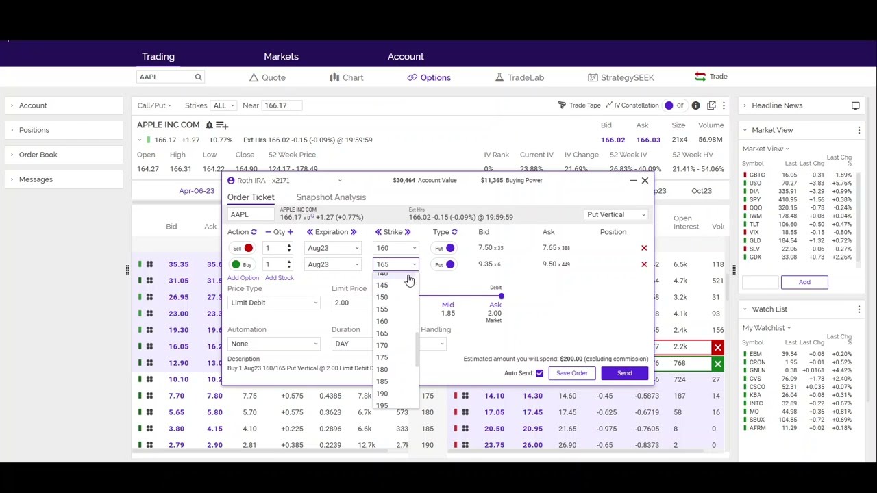The image size is (877, 493).
Task: Click the strike list scrollbar thumb
Action: coord(417,350)
